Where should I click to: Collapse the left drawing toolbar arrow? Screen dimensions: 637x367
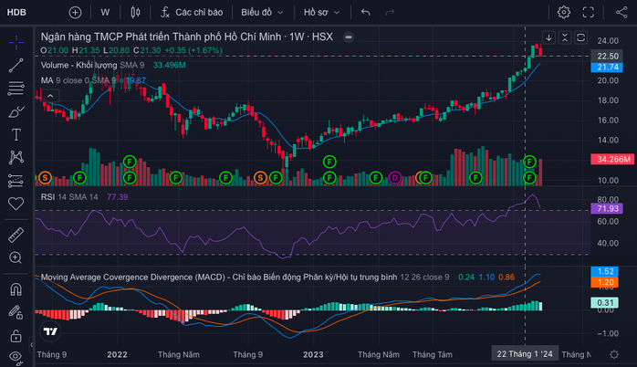32,345
